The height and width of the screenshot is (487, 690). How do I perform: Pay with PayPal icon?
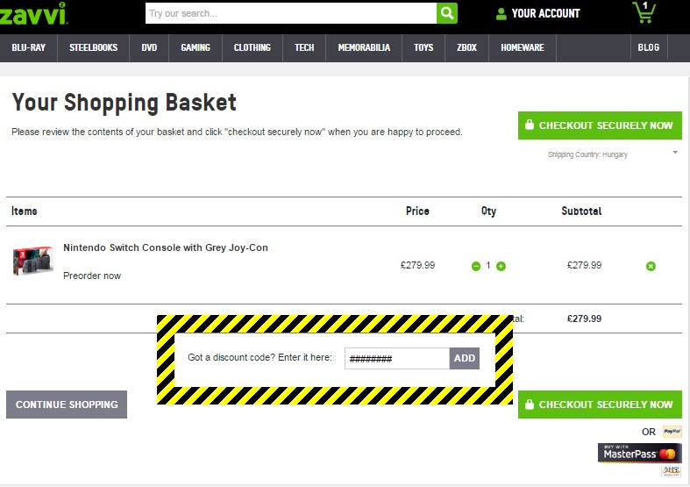pos(672,432)
